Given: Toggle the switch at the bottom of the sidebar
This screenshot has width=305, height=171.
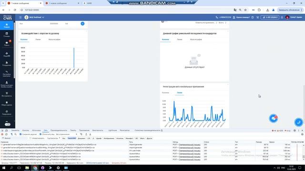Looking at the screenshot, I should coord(8,124).
